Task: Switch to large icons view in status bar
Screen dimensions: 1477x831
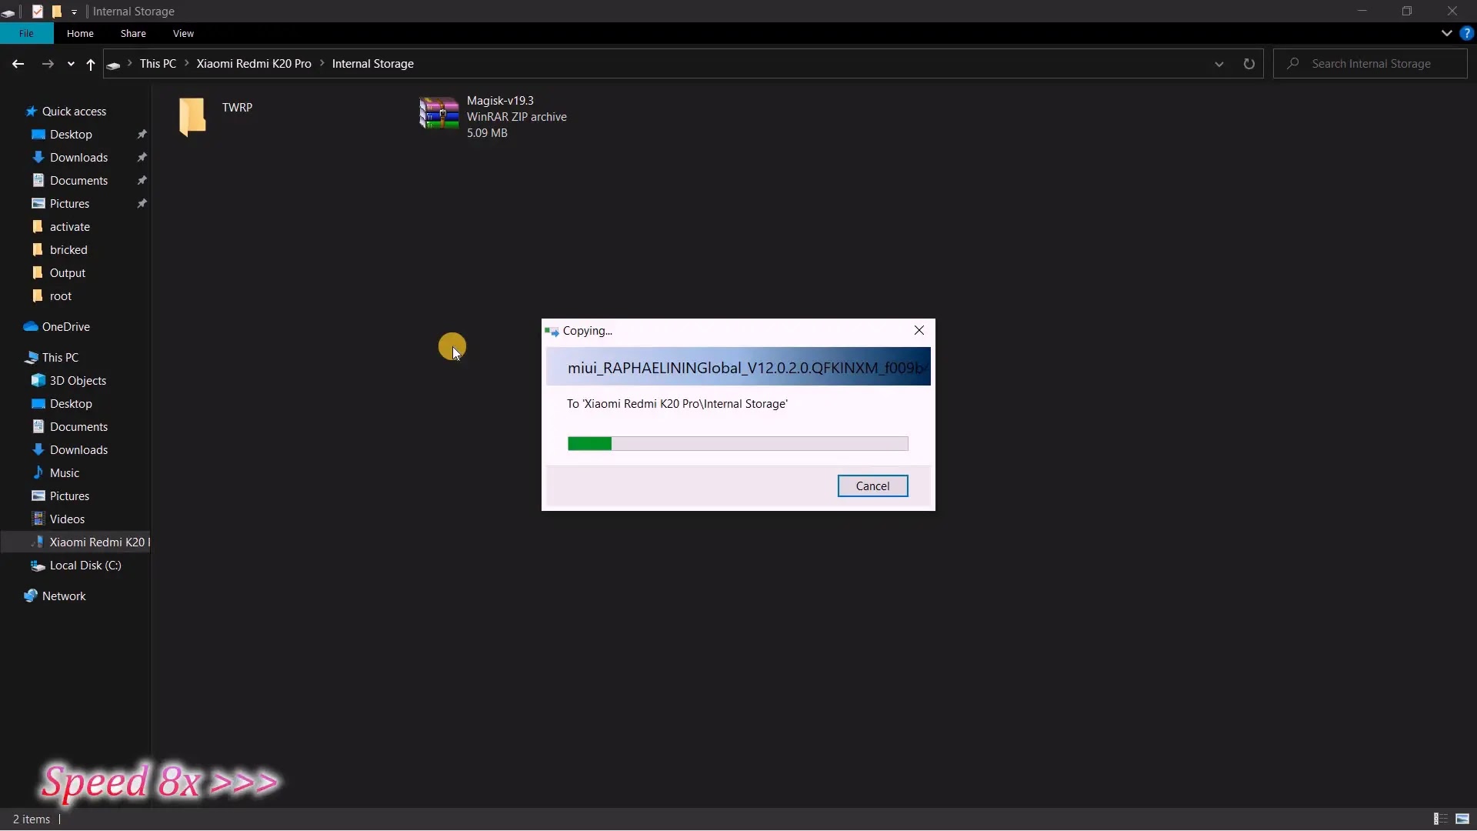Action: tap(1462, 819)
